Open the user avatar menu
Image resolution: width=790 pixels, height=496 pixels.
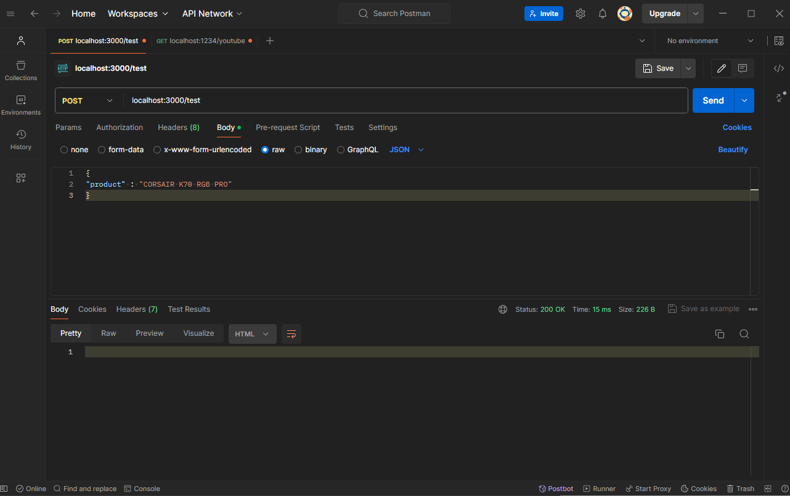(625, 14)
